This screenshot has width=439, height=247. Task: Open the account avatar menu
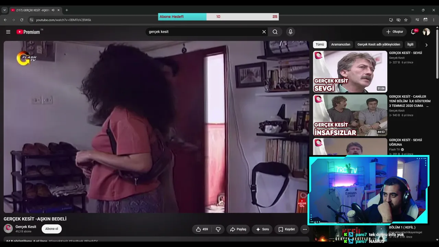[426, 32]
